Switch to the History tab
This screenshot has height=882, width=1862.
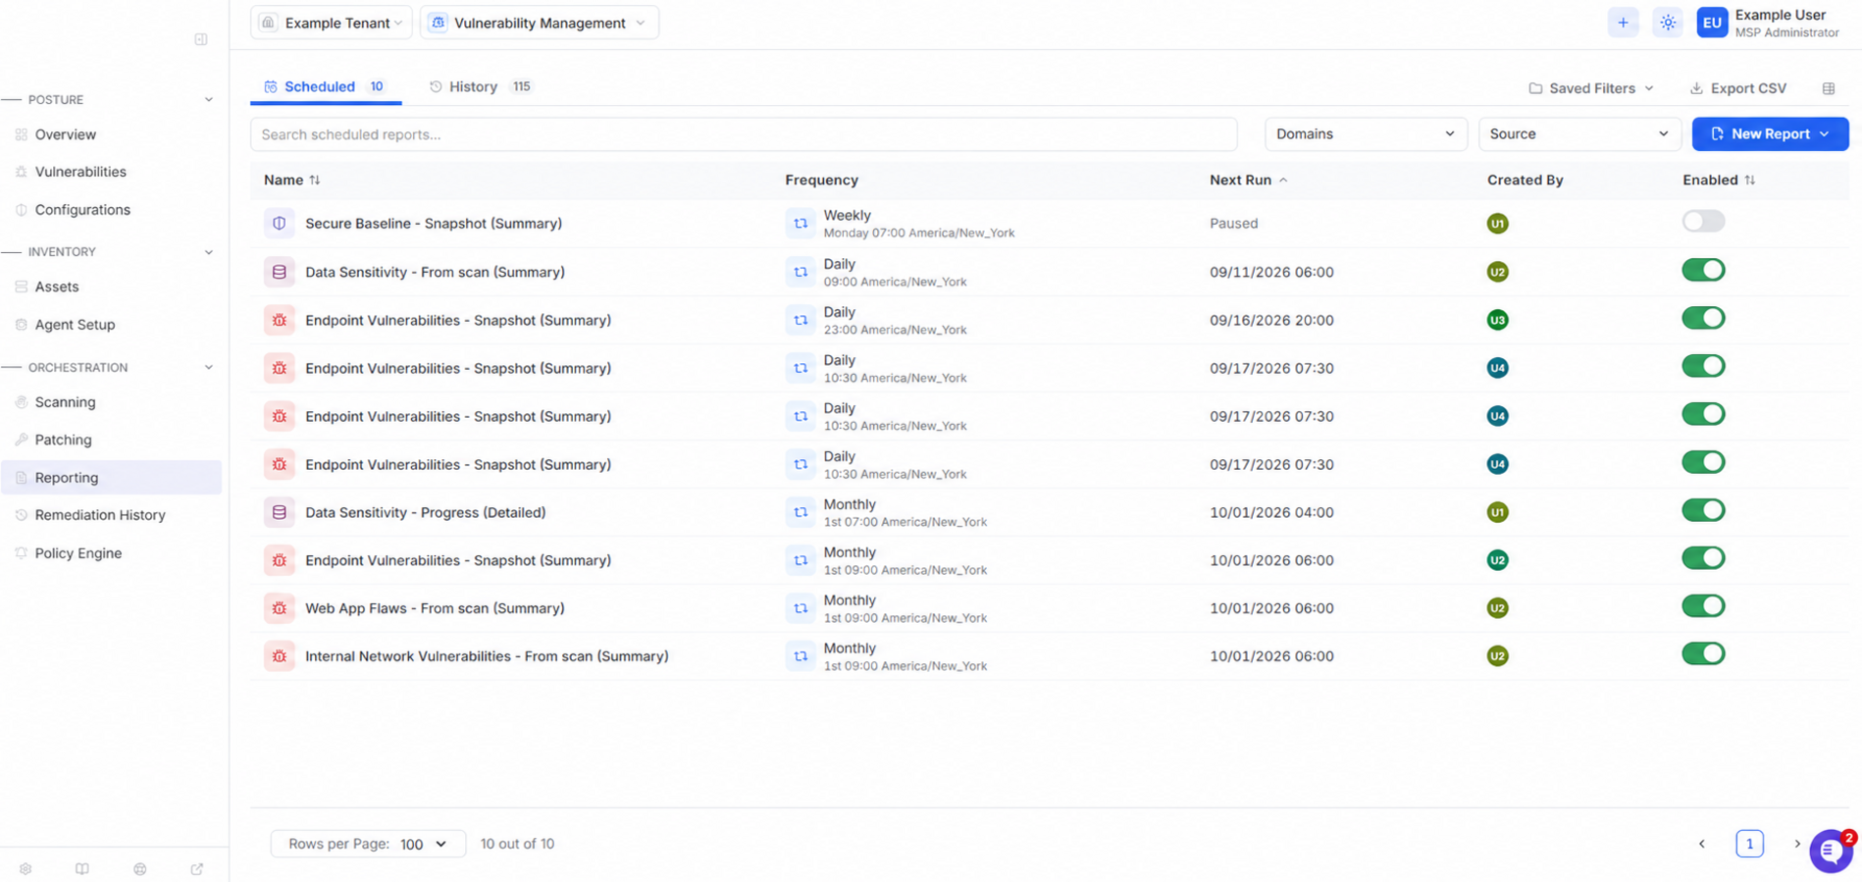tap(480, 87)
